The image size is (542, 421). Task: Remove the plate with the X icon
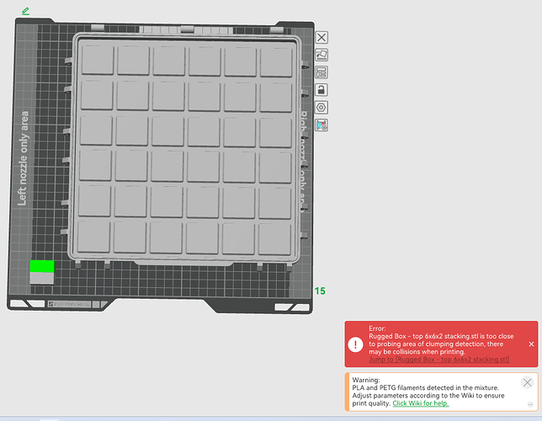coord(321,37)
